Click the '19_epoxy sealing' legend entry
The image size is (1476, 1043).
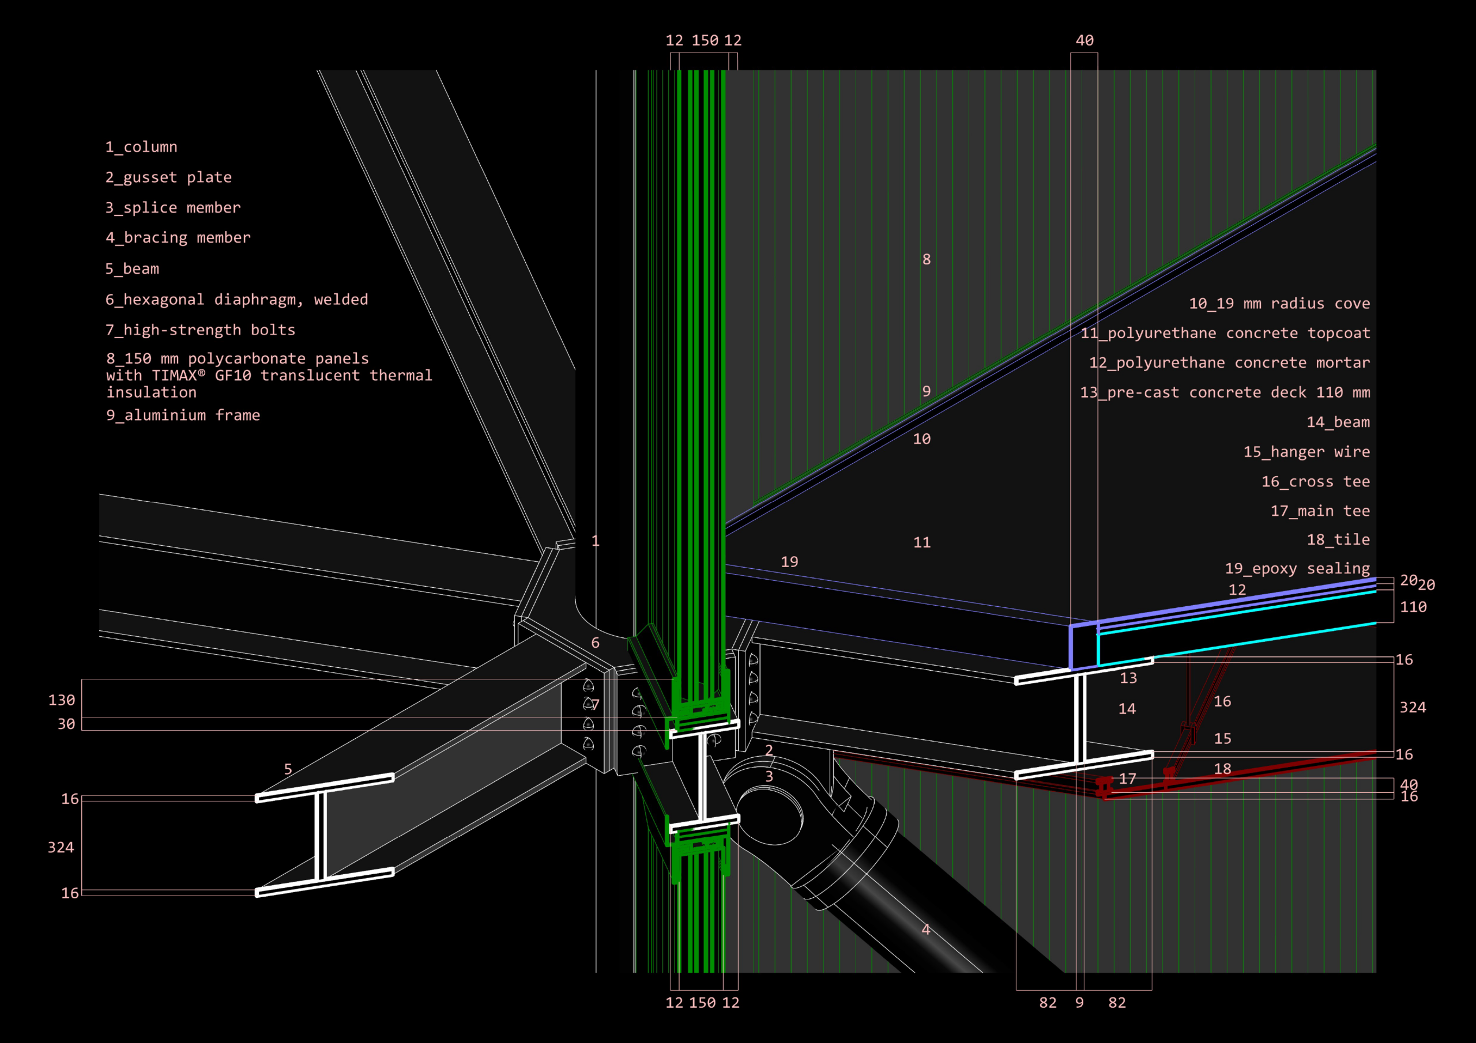pyautogui.click(x=1297, y=568)
